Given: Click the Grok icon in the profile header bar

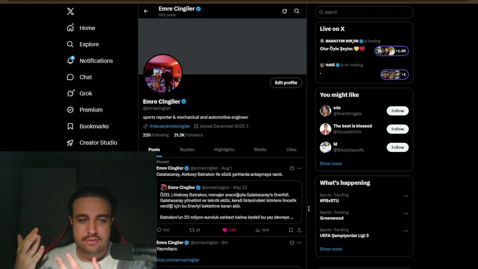Looking at the screenshot, I should [285, 11].
